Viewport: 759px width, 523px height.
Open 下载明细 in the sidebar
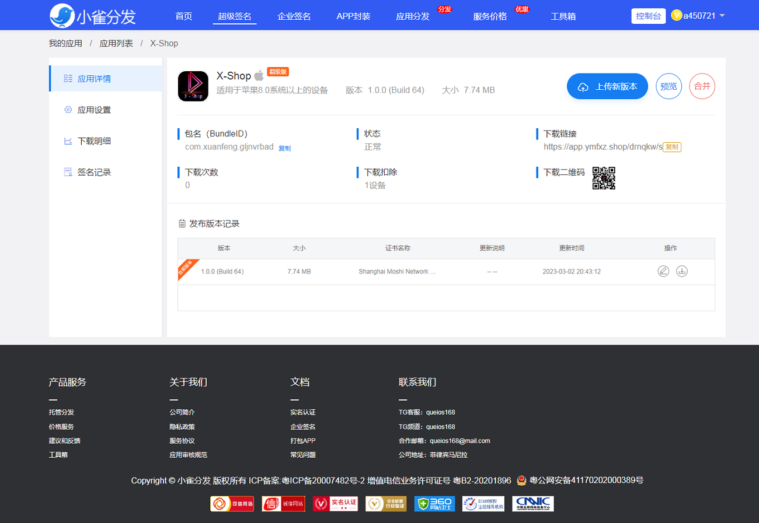click(94, 141)
